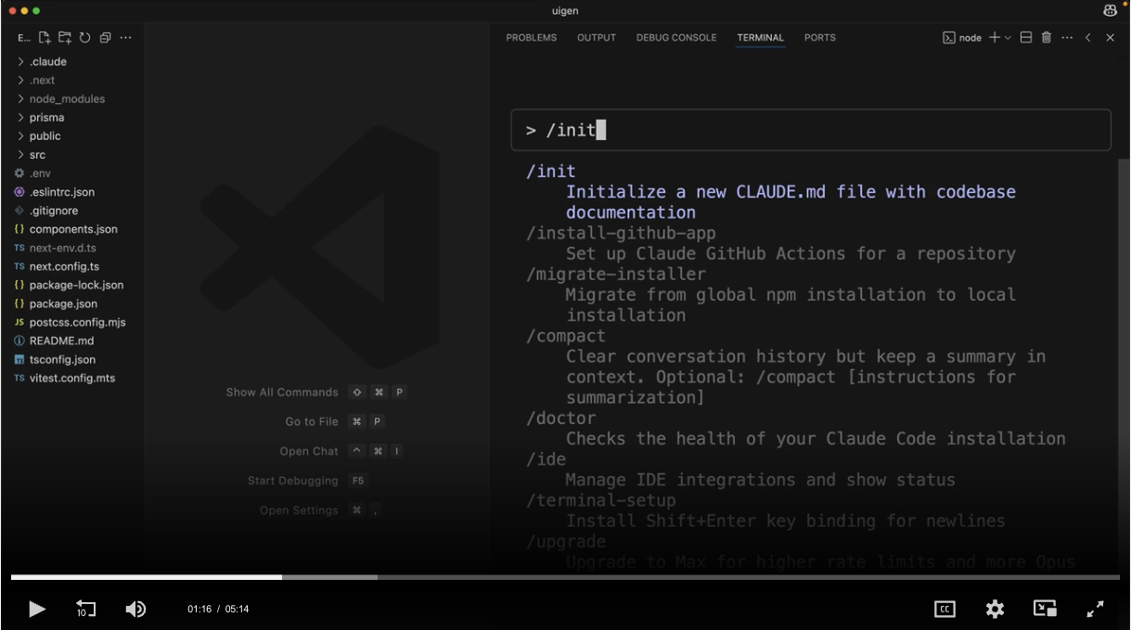Rewind video ten seconds
The height and width of the screenshot is (630, 1131).
[85, 609]
